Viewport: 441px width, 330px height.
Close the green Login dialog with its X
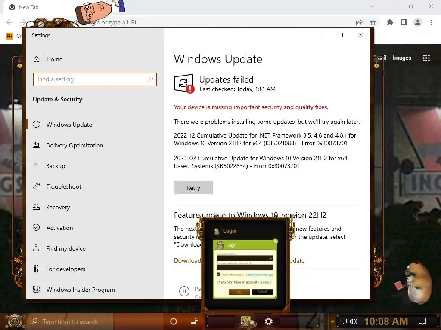pos(275,241)
